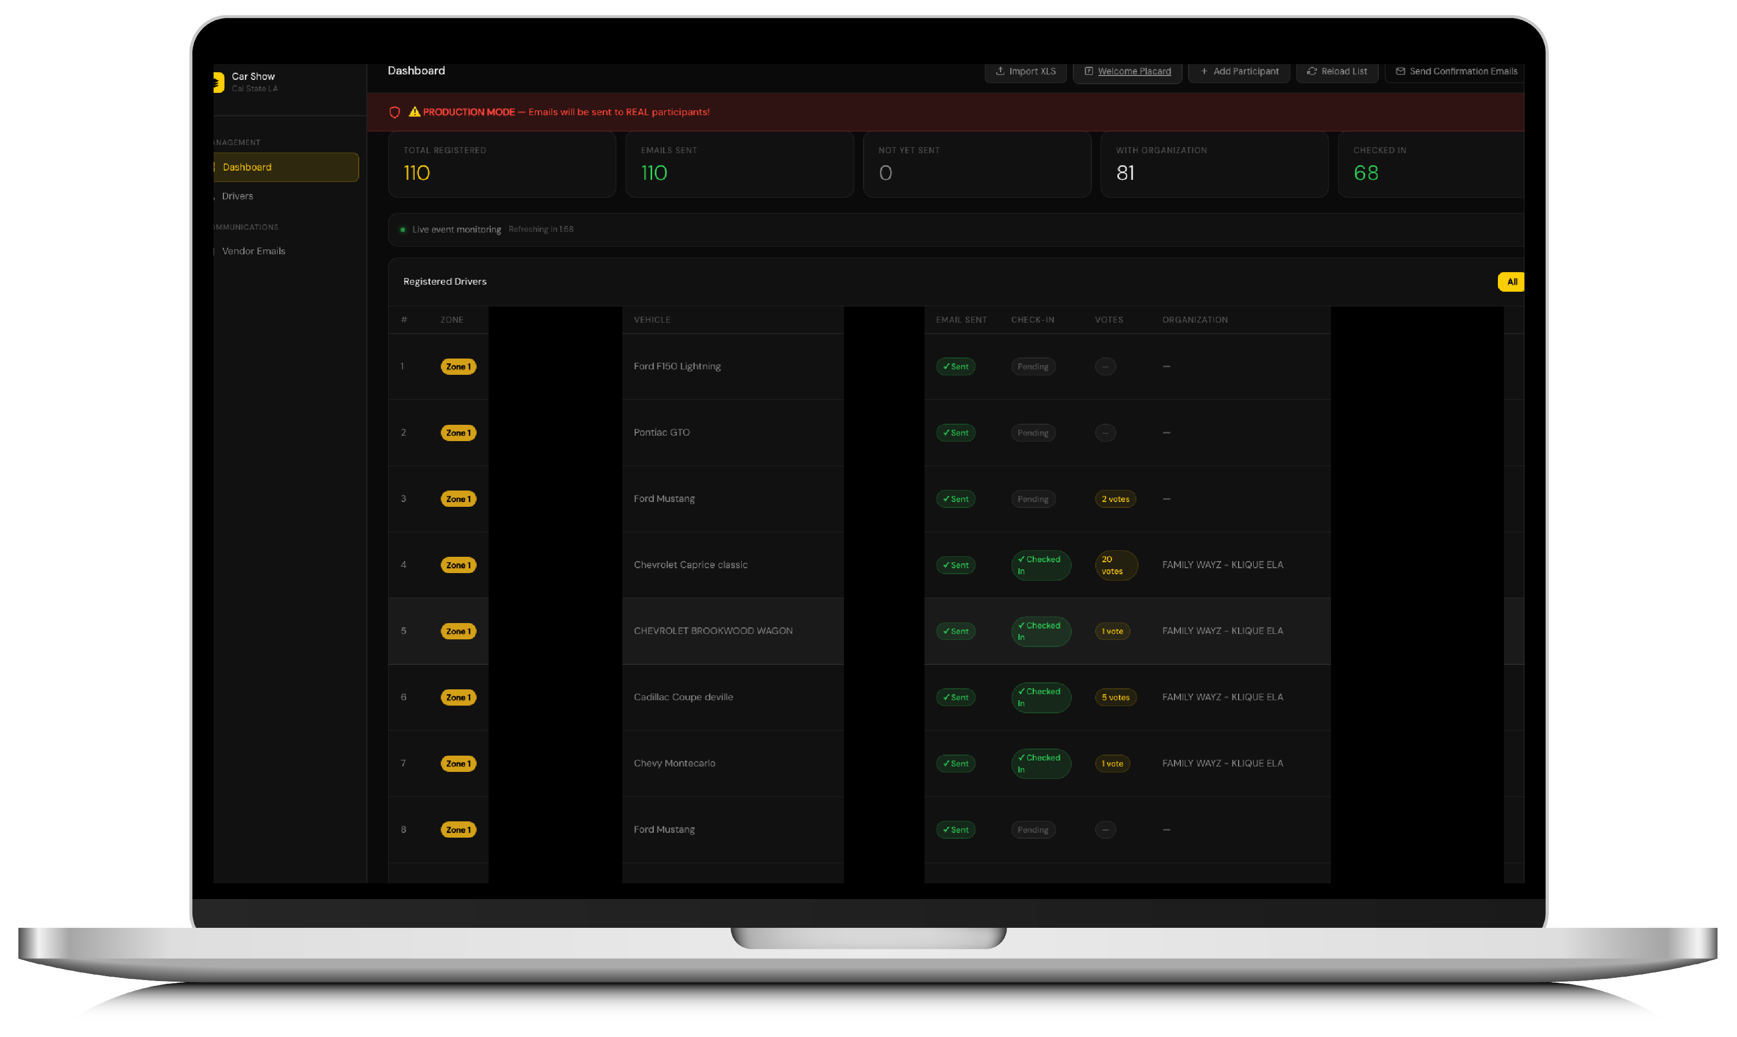Click Pending badge in row 8 Ford Mustang
Viewport: 1737px width, 1037px height.
pyautogui.click(x=1033, y=830)
